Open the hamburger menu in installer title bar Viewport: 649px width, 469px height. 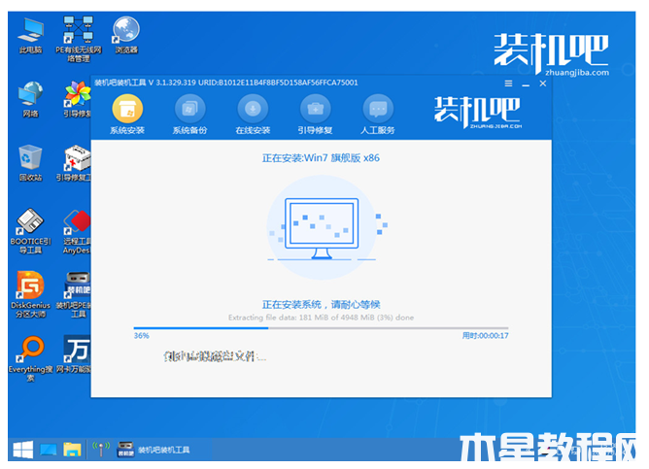coord(508,84)
